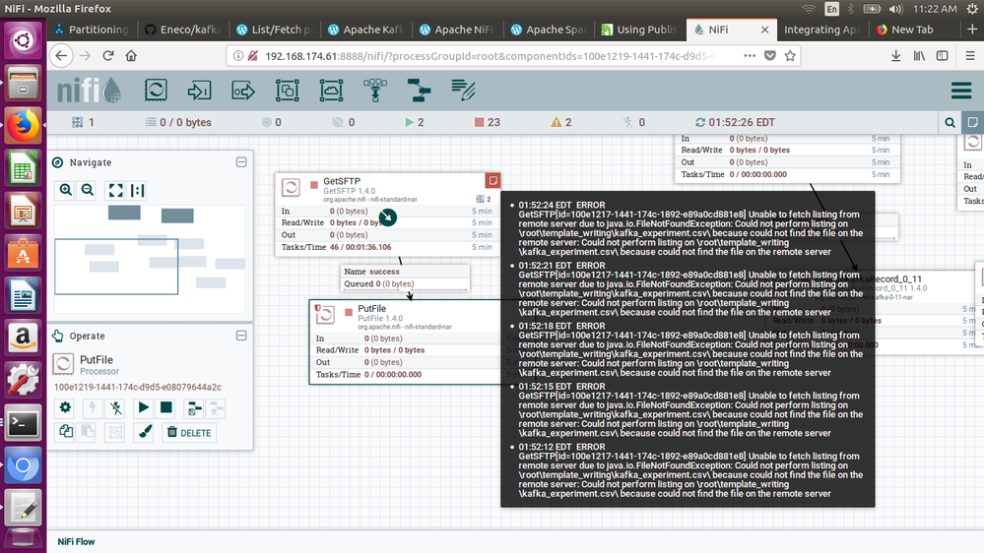
Task: Click the Template toolbar icon
Action: click(419, 91)
